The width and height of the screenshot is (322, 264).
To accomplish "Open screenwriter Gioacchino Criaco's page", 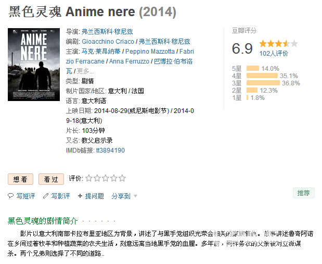I will 108,42.
